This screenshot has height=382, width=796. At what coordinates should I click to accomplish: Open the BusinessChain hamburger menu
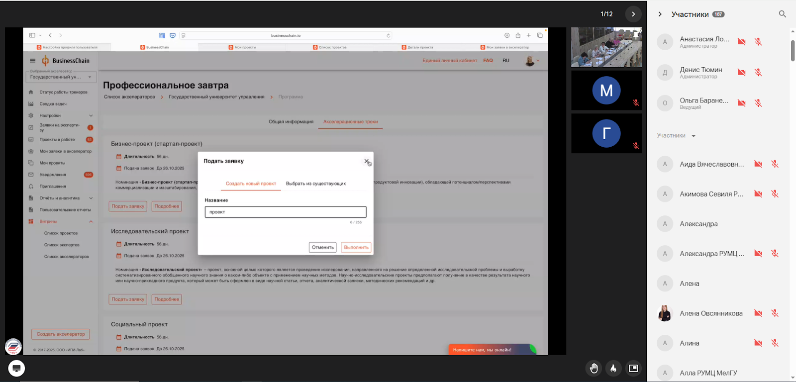click(x=33, y=61)
